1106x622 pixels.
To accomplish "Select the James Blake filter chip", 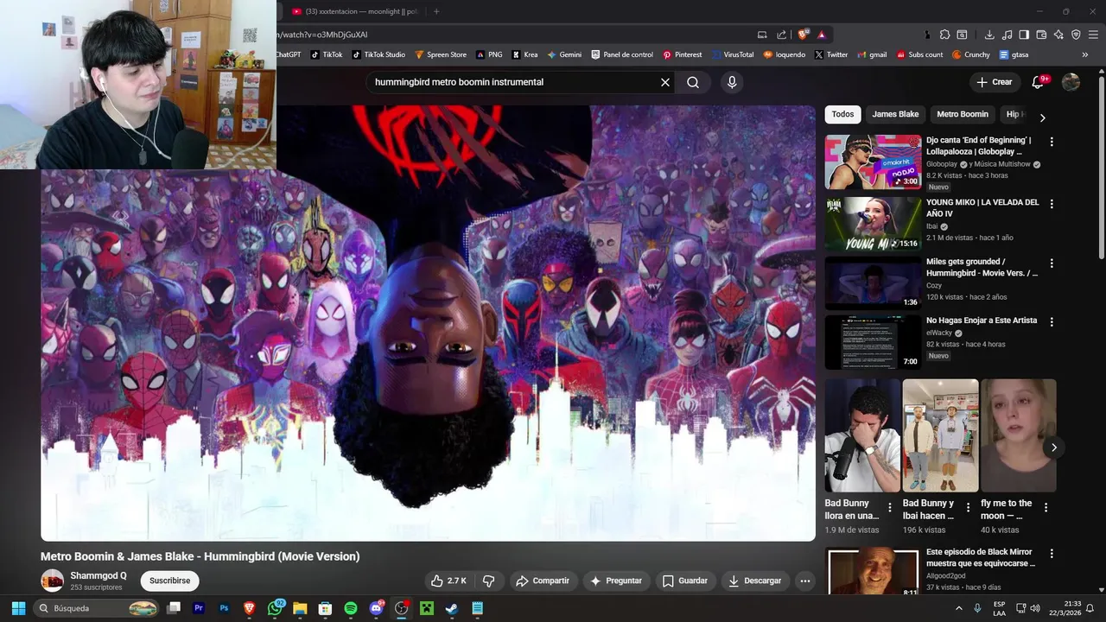I will (895, 114).
